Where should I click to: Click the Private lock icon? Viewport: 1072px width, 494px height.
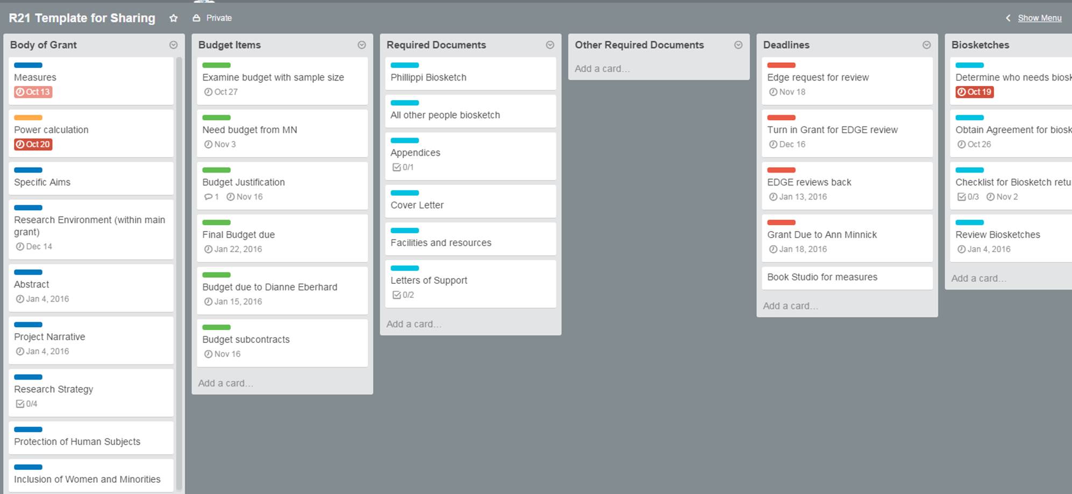tap(196, 18)
